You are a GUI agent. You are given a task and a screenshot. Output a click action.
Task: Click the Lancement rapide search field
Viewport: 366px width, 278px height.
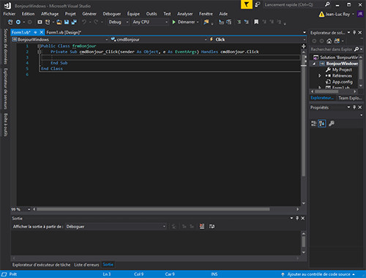click(294, 4)
